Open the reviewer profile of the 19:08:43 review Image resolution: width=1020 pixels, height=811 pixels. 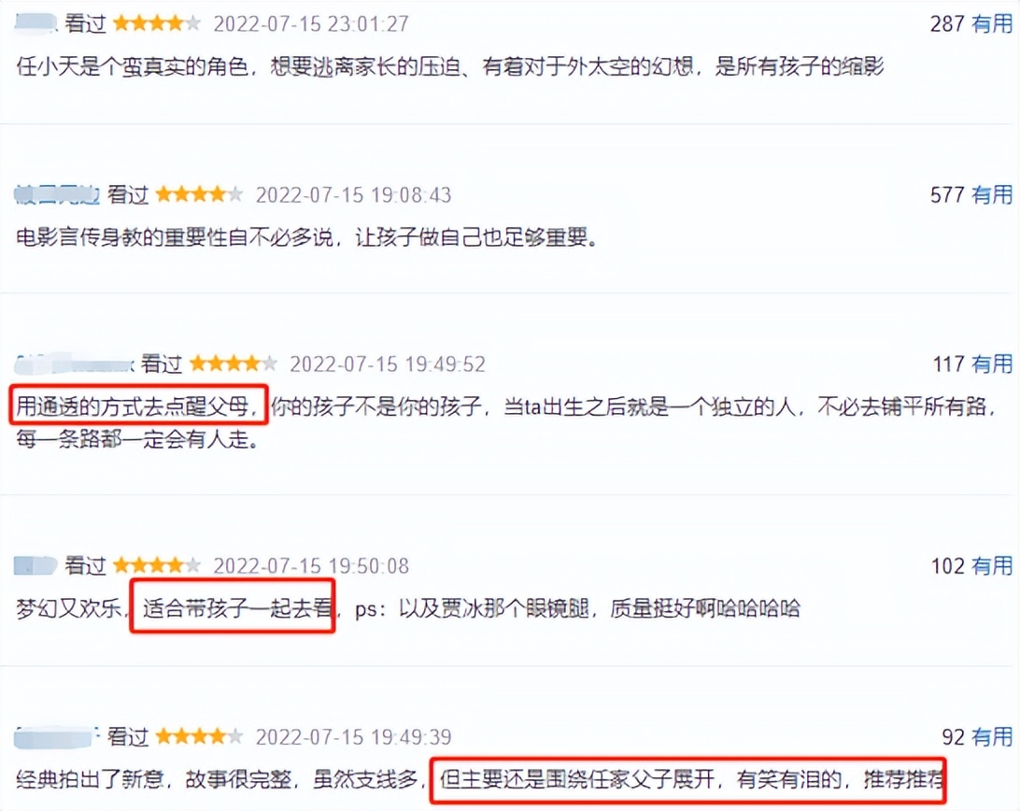coord(57,194)
